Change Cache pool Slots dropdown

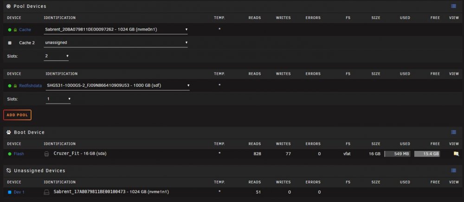(56, 56)
